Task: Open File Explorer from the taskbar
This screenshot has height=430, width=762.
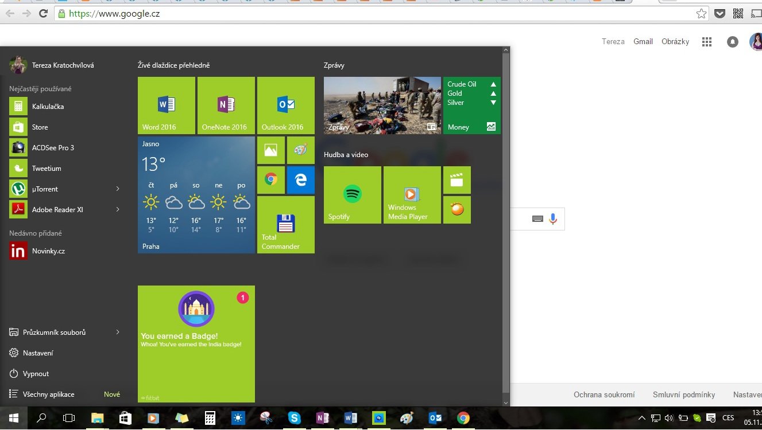Action: tap(98, 419)
